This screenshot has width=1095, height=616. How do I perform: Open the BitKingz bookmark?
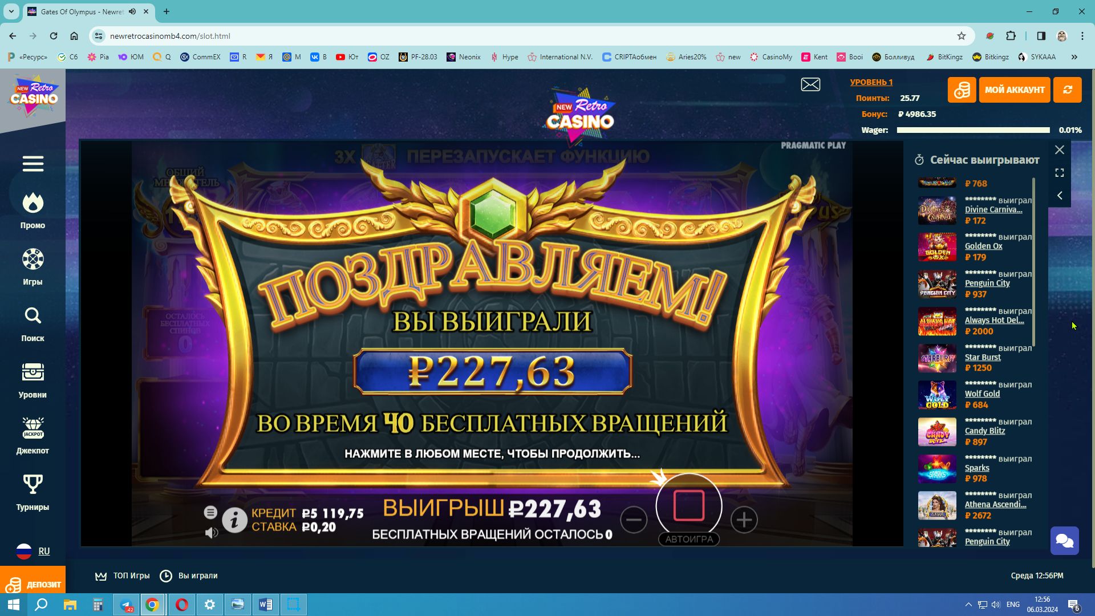944,57
